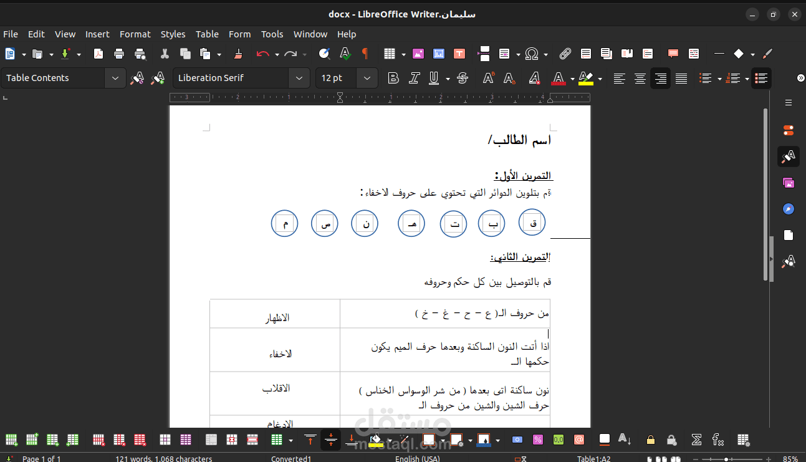The image size is (806, 462).
Task: Click the Converted1 page style in status bar
Action: click(291, 459)
